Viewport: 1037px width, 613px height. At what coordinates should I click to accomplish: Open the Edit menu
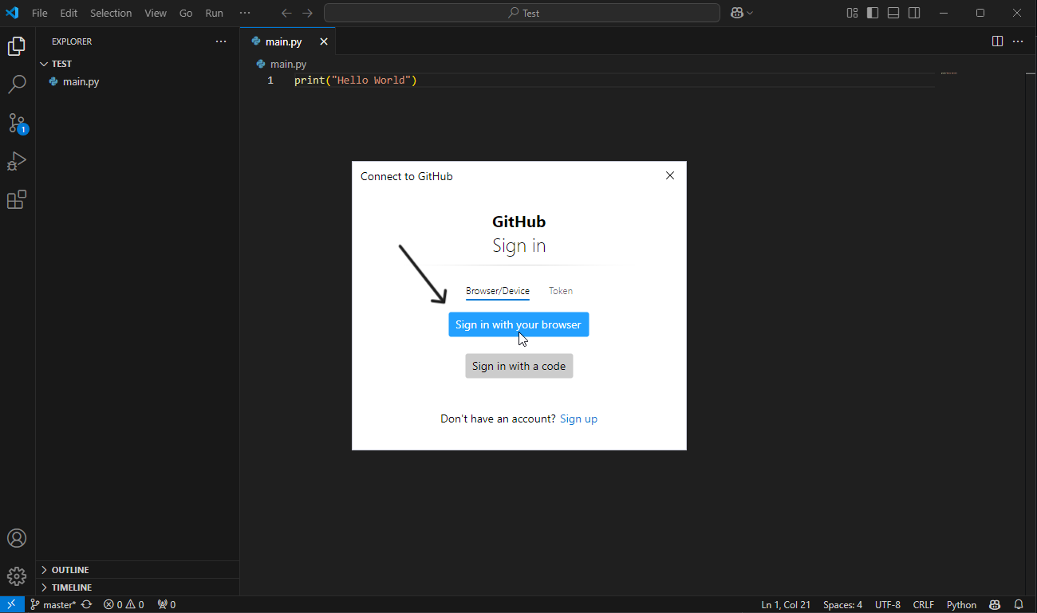coord(69,13)
